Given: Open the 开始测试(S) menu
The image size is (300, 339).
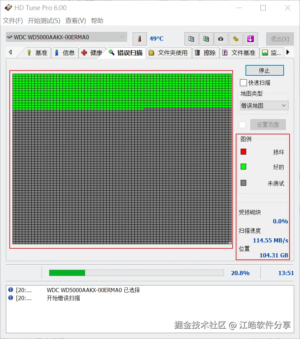Looking at the screenshot, I should click(x=44, y=21).
